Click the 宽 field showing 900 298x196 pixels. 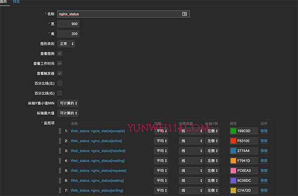click(68, 24)
